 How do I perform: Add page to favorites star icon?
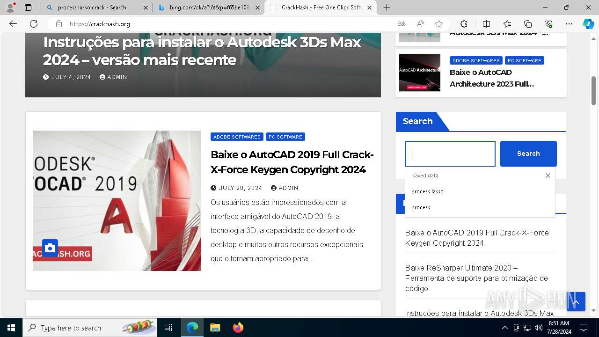click(439, 24)
